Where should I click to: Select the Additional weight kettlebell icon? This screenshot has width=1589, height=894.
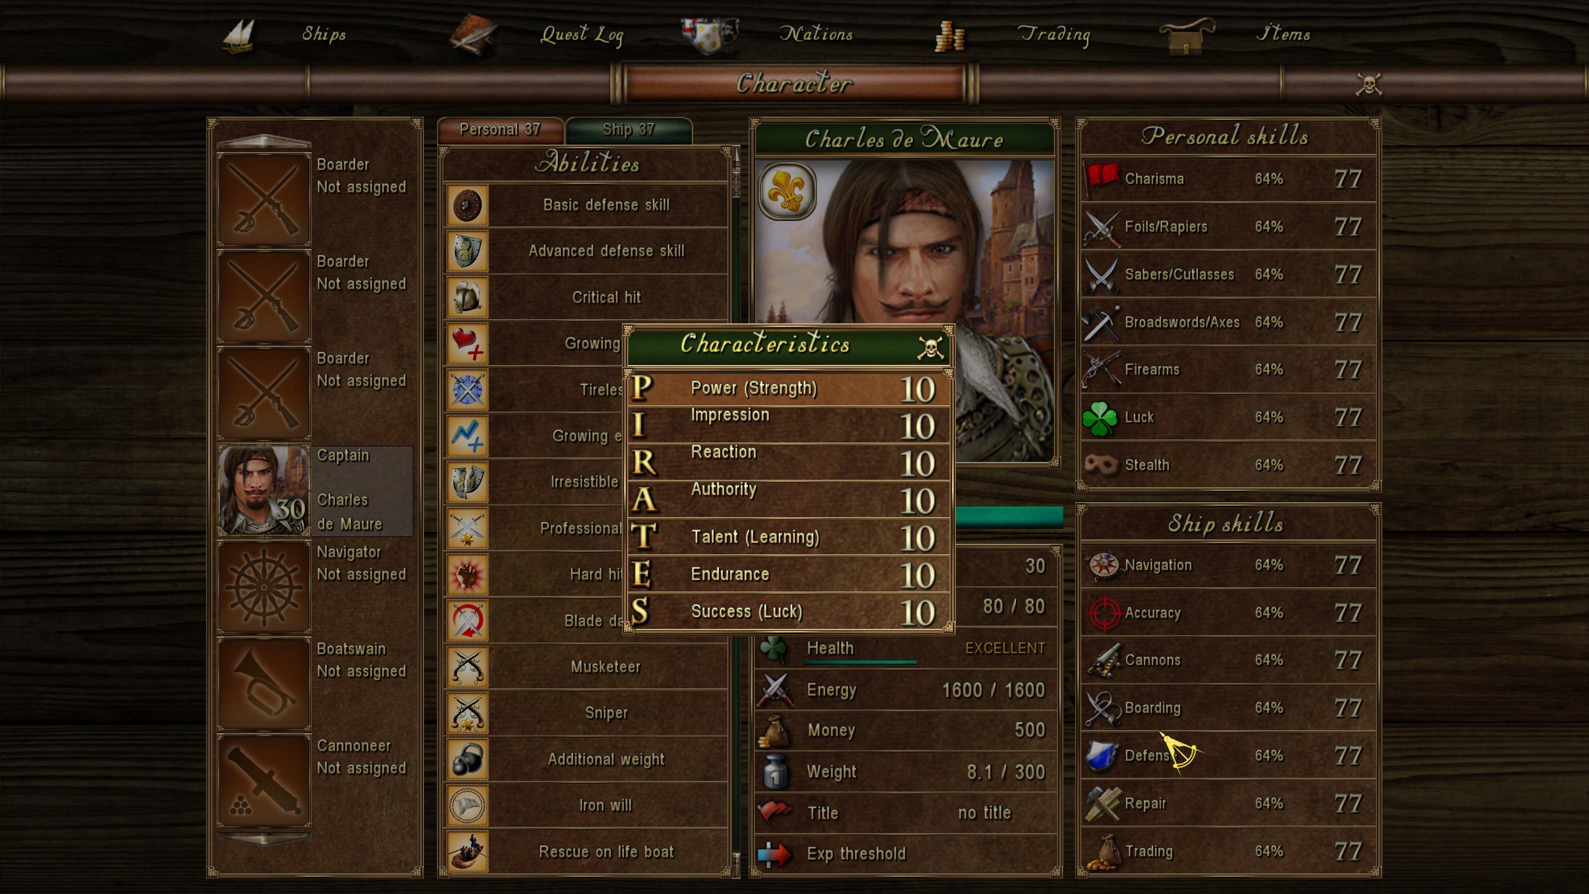point(467,759)
